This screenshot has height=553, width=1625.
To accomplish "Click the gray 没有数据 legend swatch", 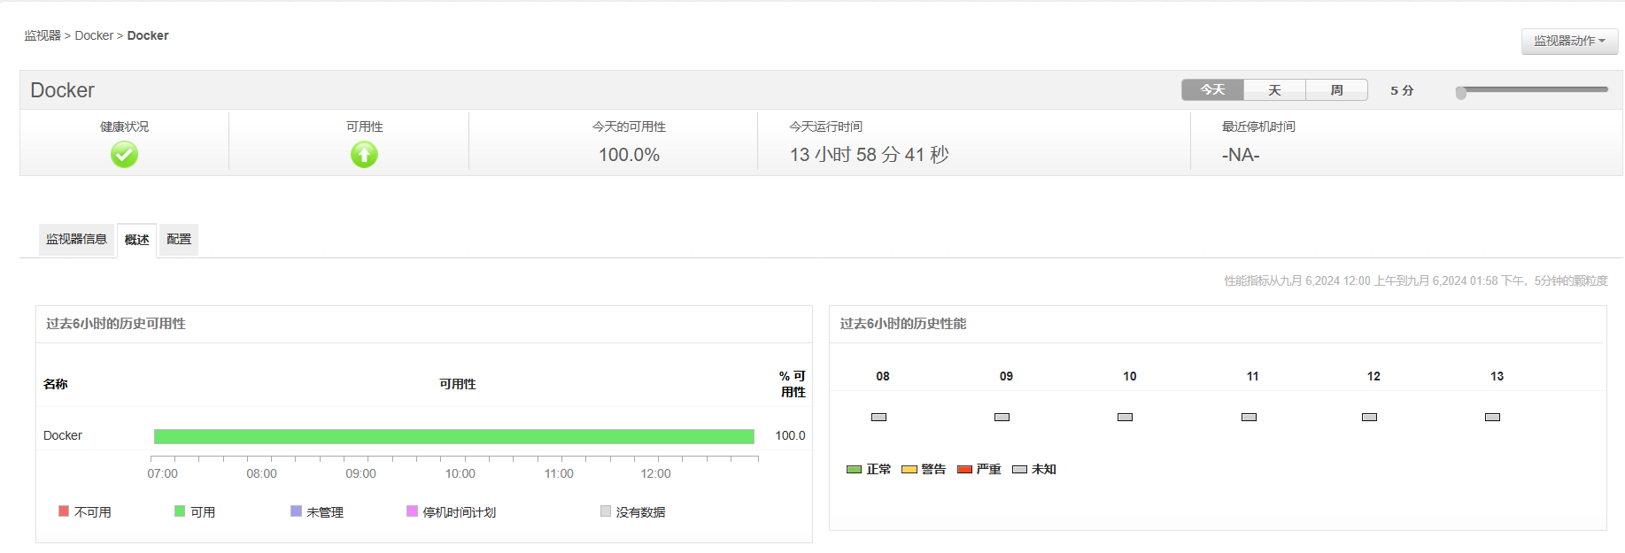I will coord(606,511).
